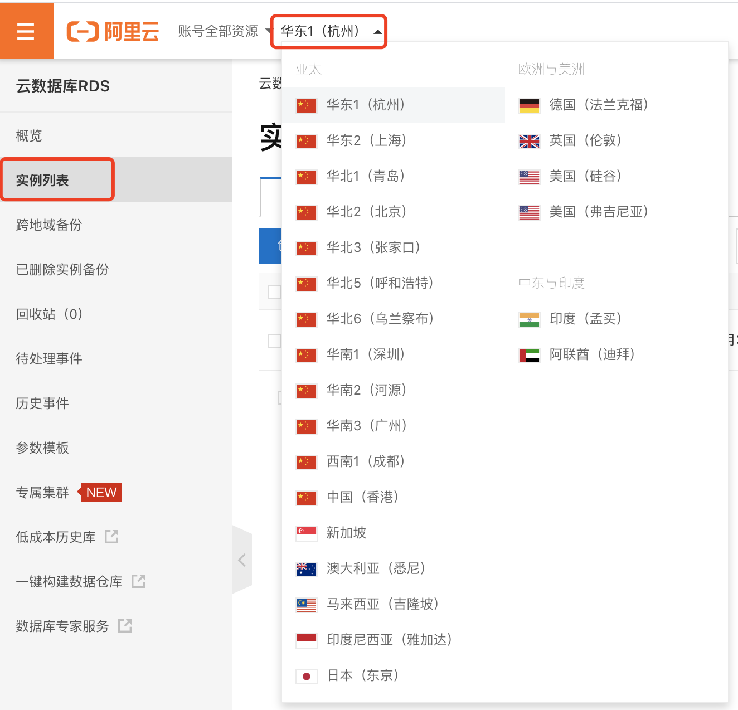Click the NEW badge beside 专属集群

(100, 492)
